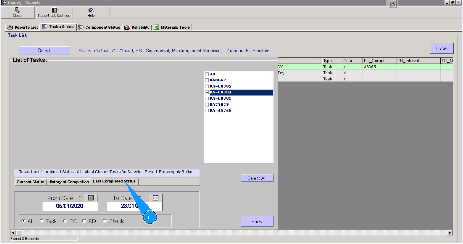This screenshot has height=244, width=463.
Task: Open the To Date calendar picker
Action: click(155, 198)
